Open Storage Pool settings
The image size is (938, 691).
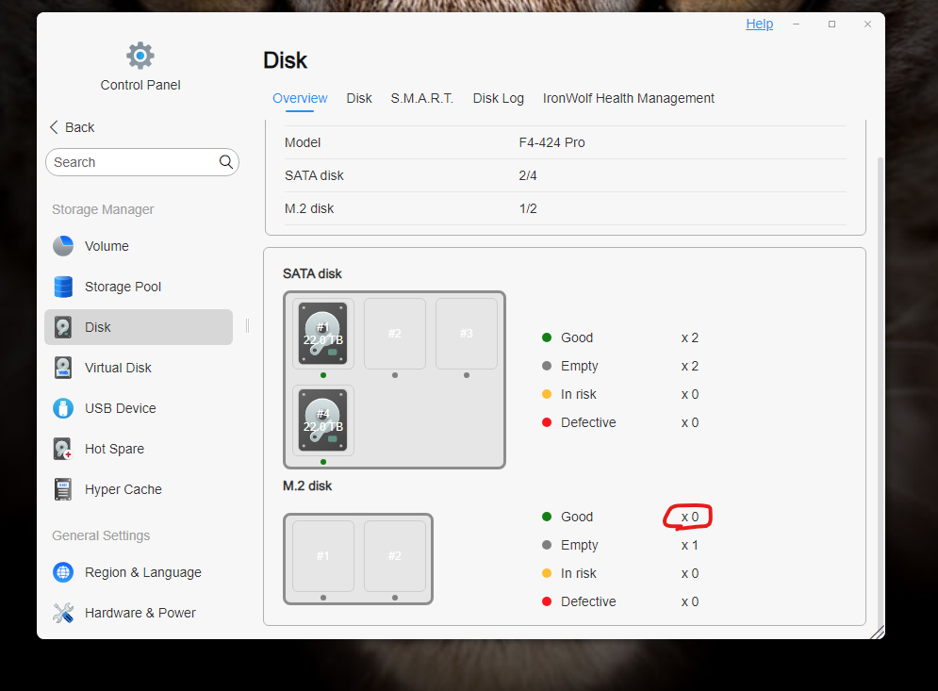pyautogui.click(x=139, y=287)
